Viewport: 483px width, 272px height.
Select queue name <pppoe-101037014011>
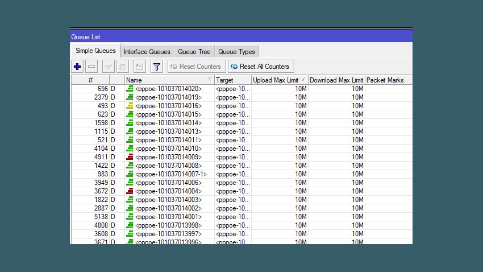tap(169, 140)
